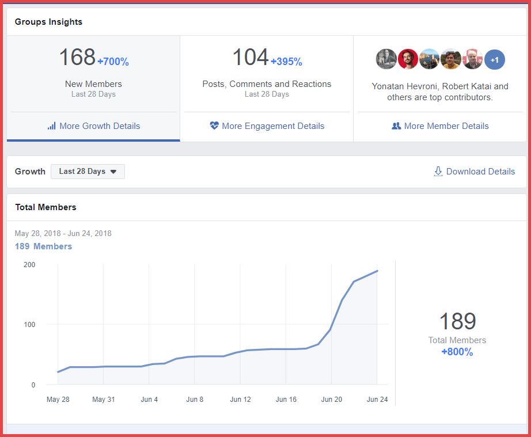
Task: Click the final Jun 24 point on the growth chart
Action: point(377,271)
